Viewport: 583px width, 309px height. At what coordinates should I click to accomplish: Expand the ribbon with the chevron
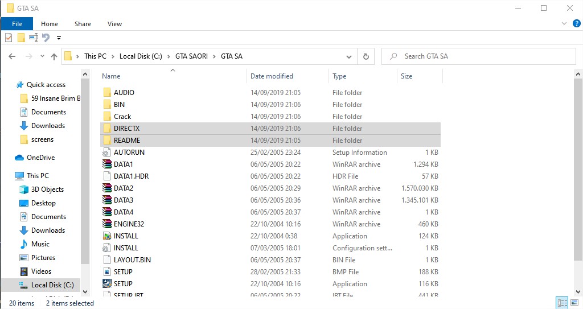pyautogui.click(x=564, y=23)
